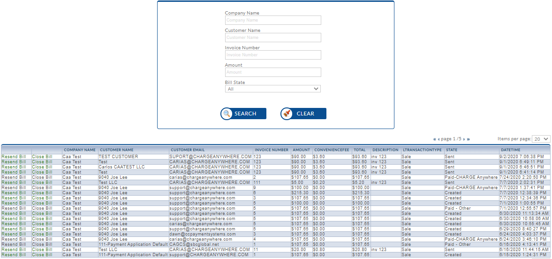
Task: Go to the first page of results
Action: click(434, 139)
